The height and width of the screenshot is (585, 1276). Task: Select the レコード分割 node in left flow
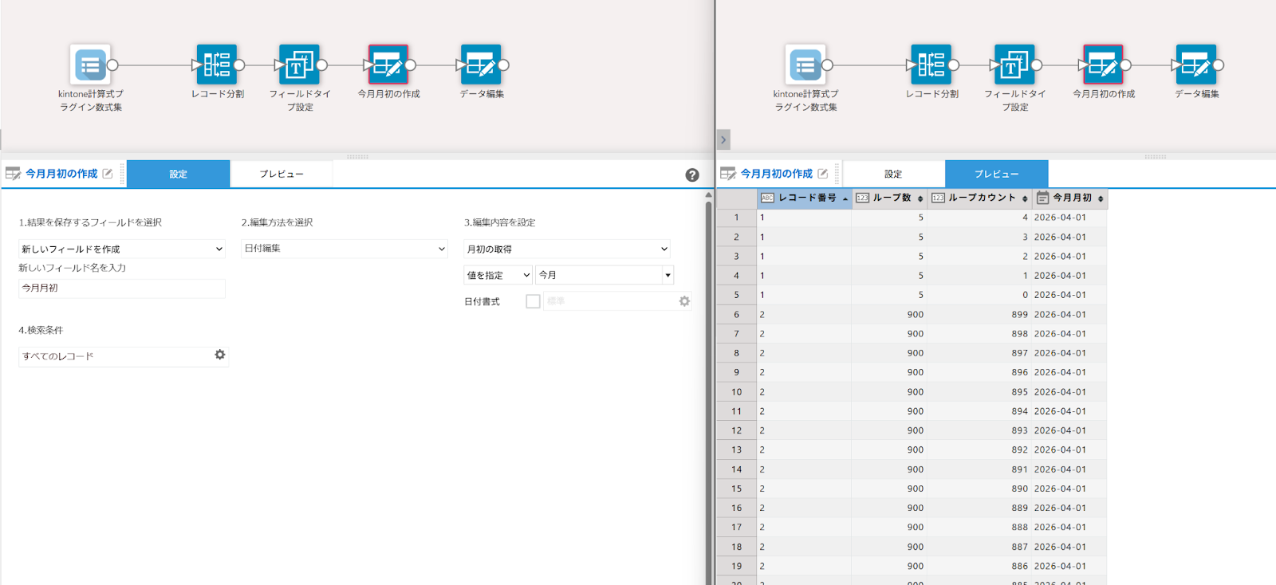click(x=217, y=65)
